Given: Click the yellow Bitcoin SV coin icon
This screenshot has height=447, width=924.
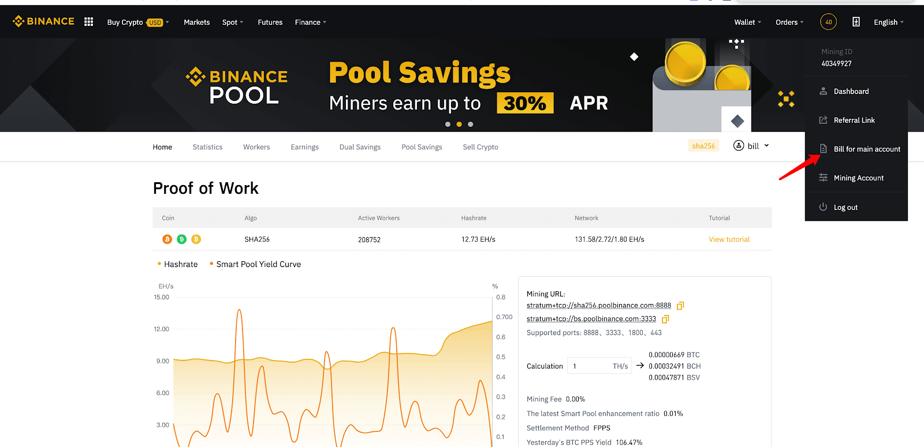Looking at the screenshot, I should tap(196, 239).
